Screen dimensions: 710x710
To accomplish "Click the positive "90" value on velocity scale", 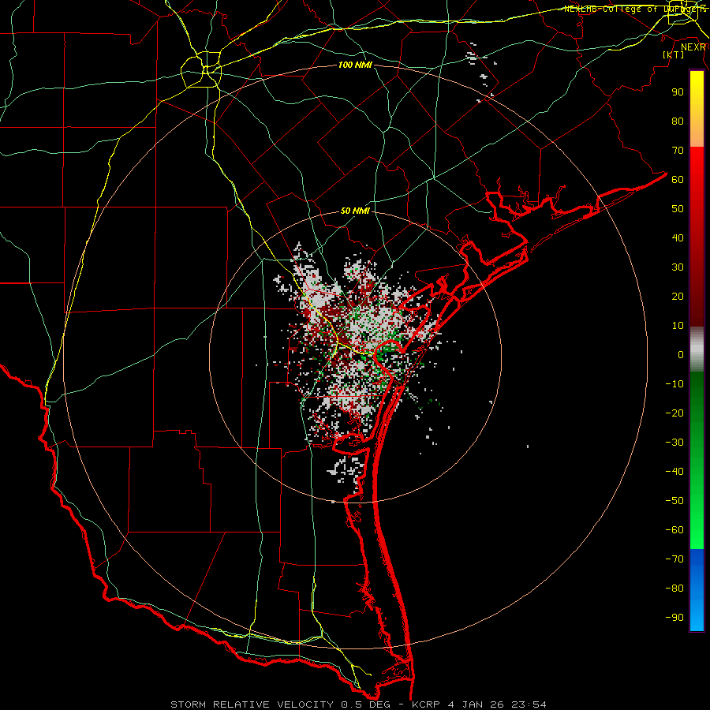I will coord(678,92).
